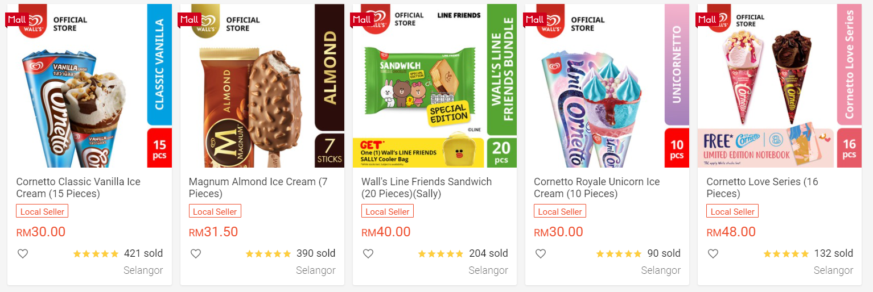Click star rating on Cornetto Love Series

click(x=785, y=254)
